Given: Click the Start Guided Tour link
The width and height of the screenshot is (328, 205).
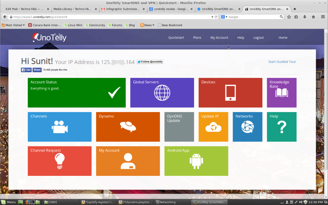Looking at the screenshot, I should pos(282,62).
